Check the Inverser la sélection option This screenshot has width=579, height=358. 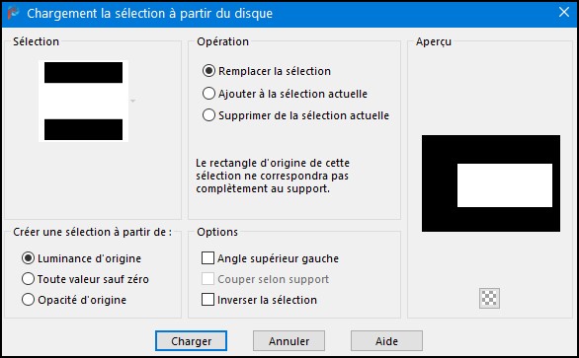259,300
